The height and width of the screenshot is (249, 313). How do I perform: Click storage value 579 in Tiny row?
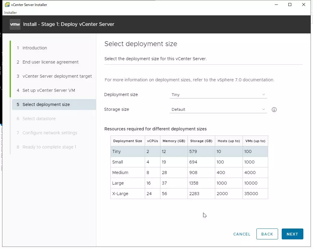pos(193,151)
